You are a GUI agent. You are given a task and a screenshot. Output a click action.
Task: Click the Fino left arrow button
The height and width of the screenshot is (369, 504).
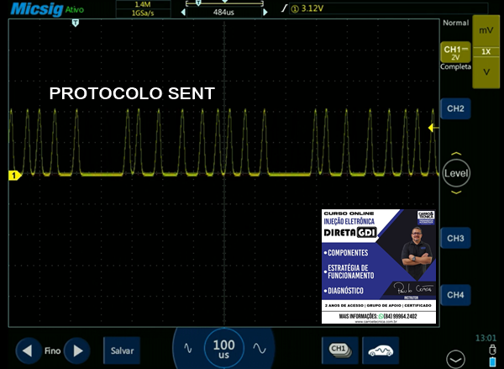click(x=29, y=350)
